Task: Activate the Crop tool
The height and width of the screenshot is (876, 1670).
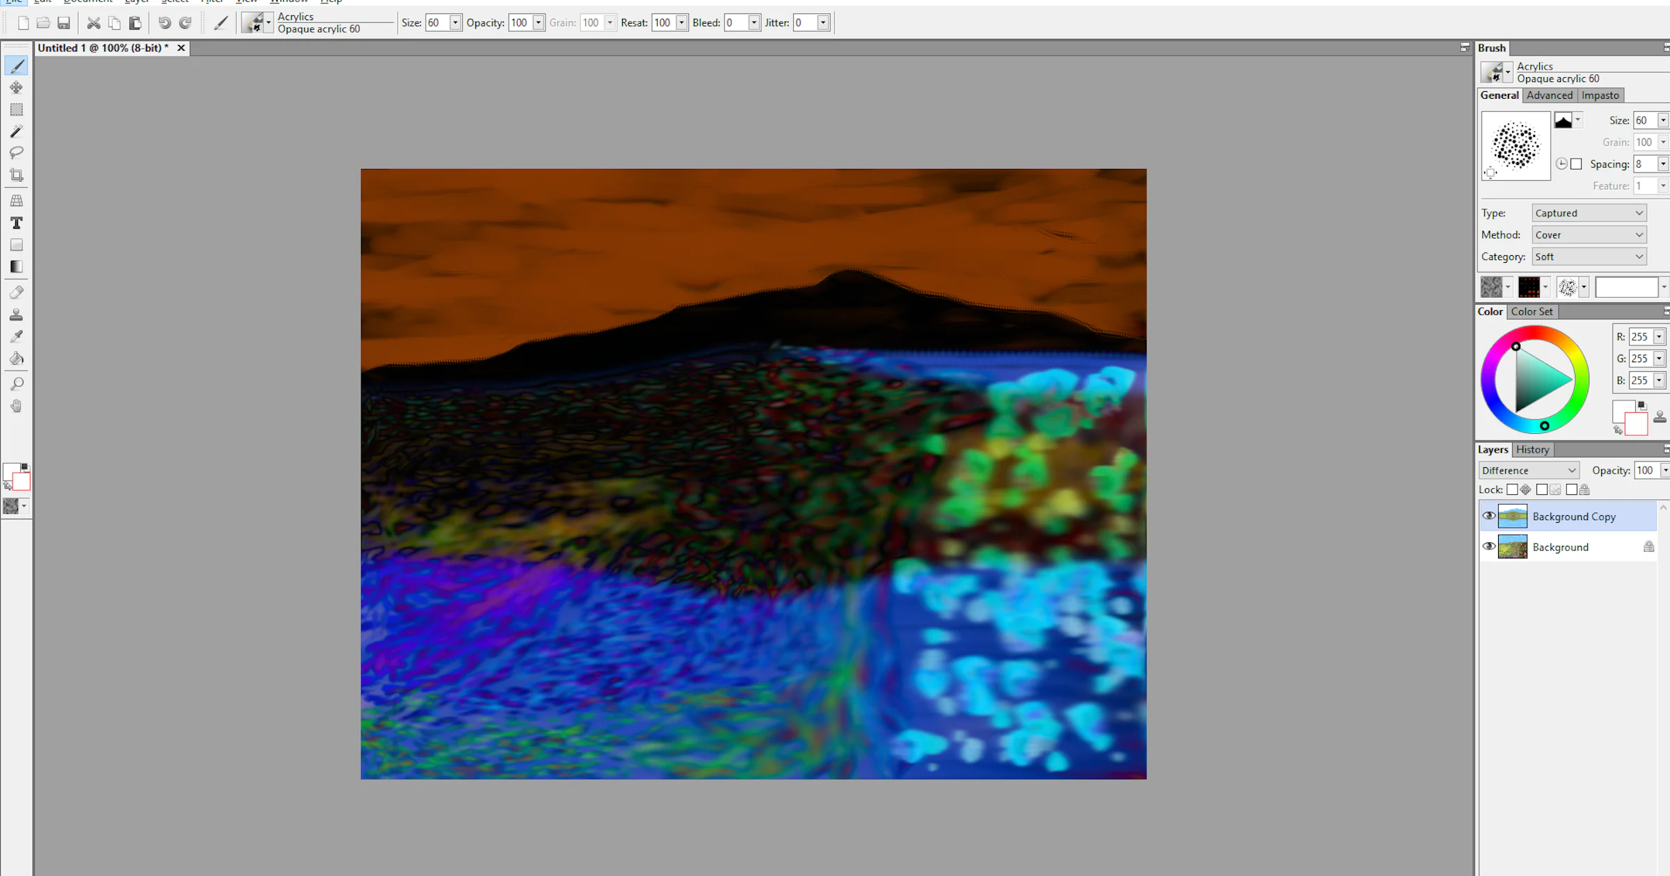Action: (17, 175)
